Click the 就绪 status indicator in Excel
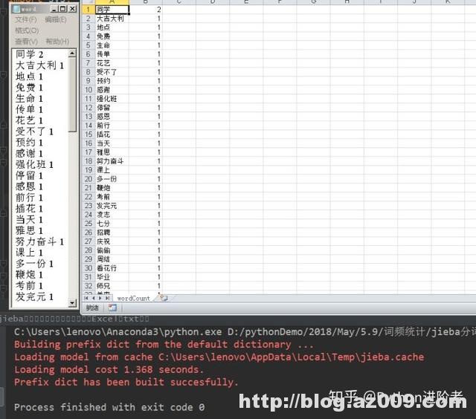 pos(92,308)
